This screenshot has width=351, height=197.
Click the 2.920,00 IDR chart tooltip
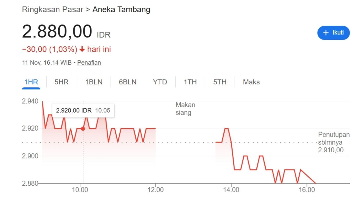point(83,111)
